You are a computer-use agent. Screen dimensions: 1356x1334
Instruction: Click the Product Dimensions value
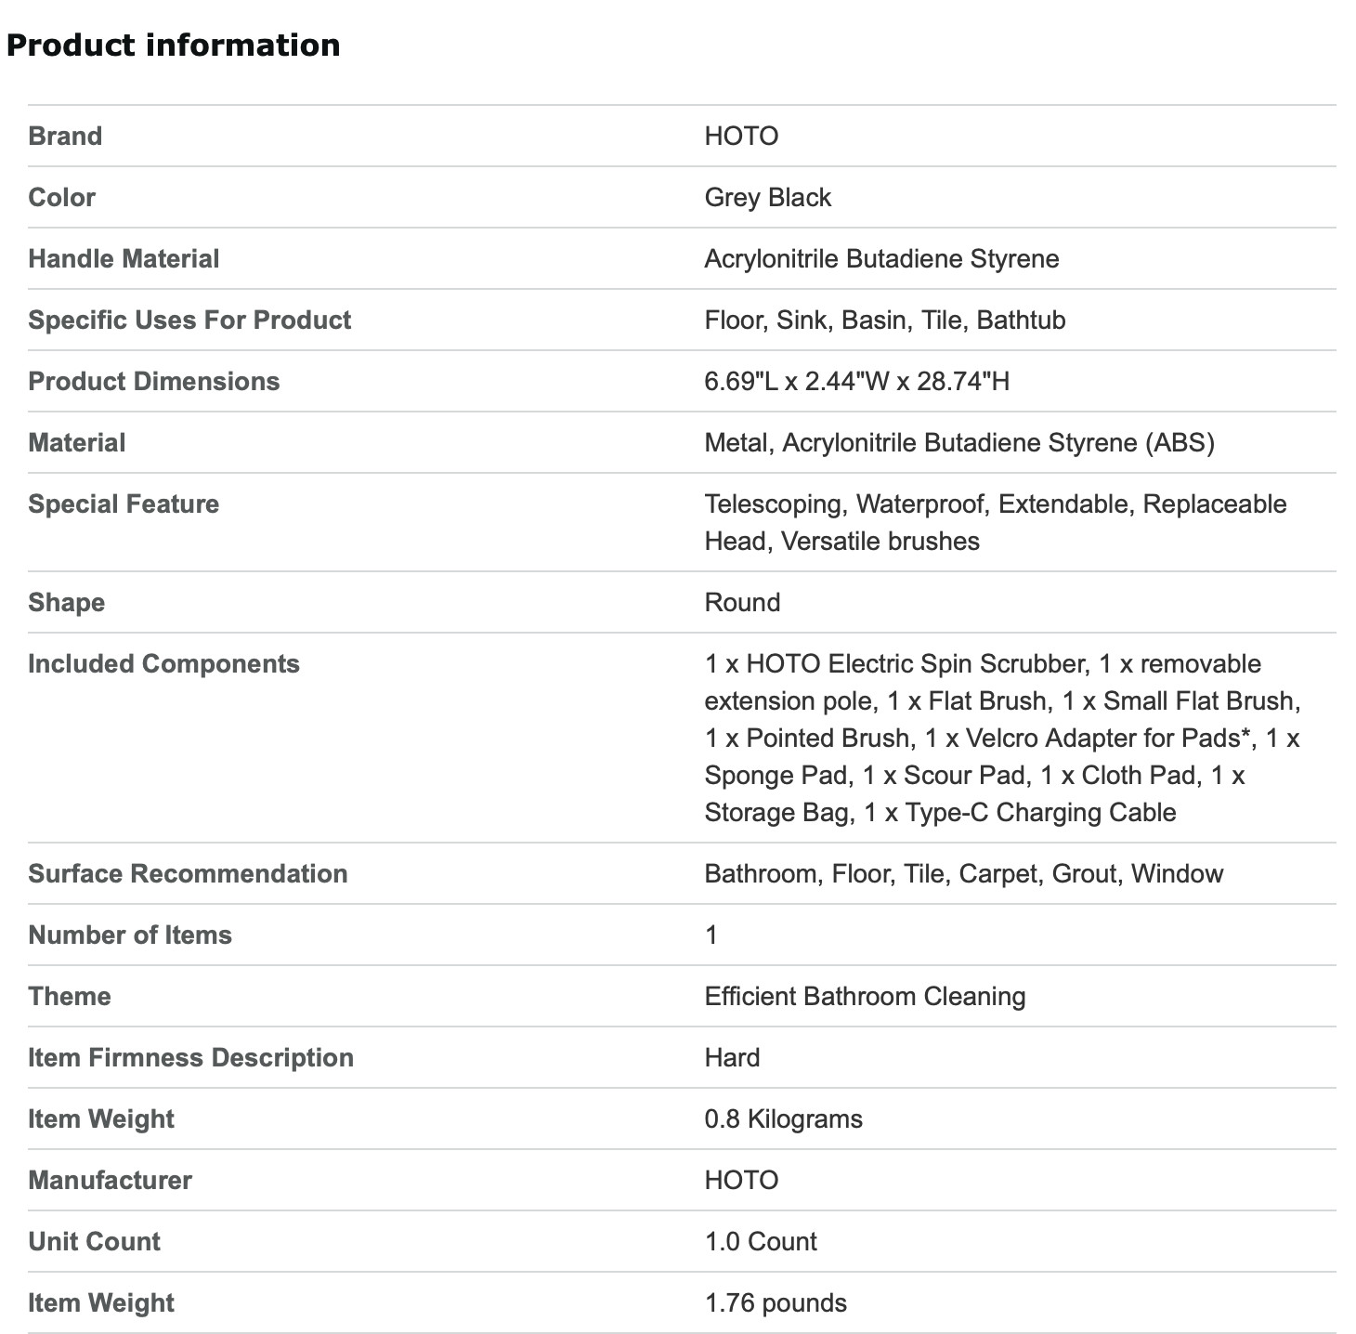[x=856, y=381]
